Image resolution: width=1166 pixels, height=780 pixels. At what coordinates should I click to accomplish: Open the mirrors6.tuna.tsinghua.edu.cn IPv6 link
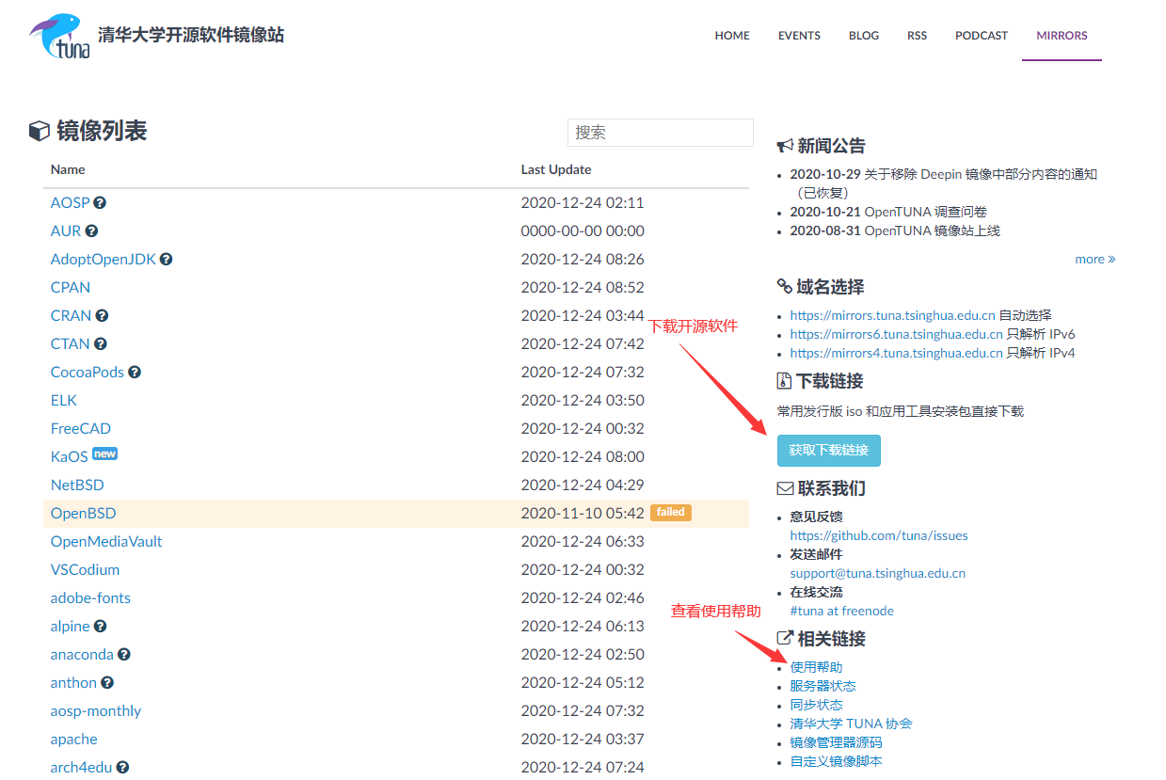[896, 334]
